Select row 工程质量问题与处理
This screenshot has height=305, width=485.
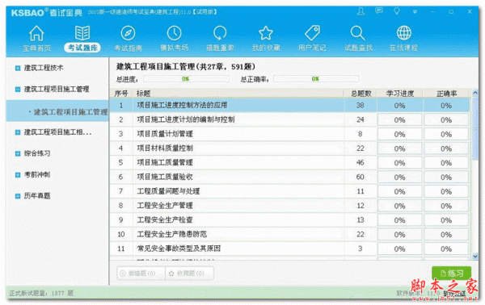(x=290, y=191)
